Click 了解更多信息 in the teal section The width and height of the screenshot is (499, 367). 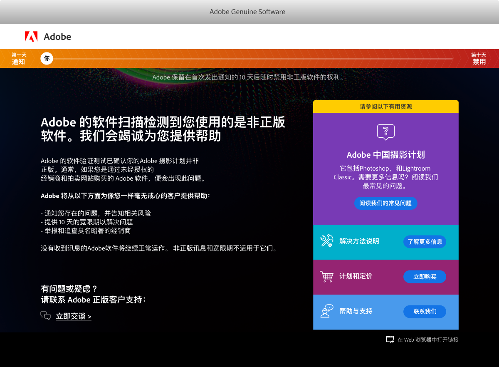pyautogui.click(x=425, y=241)
